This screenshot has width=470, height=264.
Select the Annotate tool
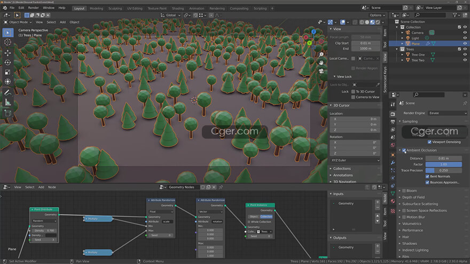click(8, 93)
